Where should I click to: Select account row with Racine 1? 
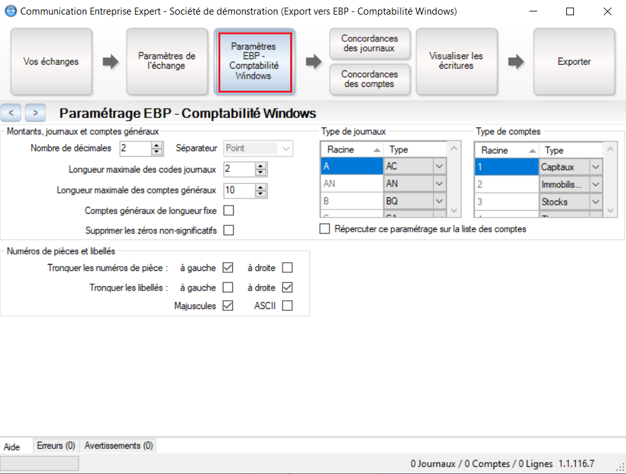[507, 167]
